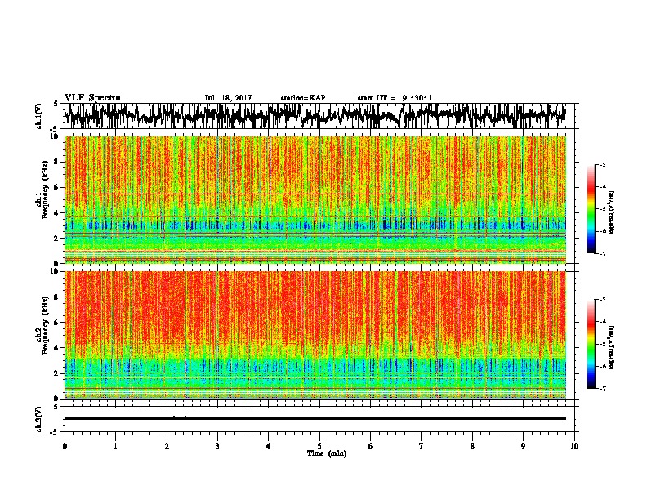Click the "-7" label on ch.2 colorbar
647x500 pixels.
click(x=603, y=388)
